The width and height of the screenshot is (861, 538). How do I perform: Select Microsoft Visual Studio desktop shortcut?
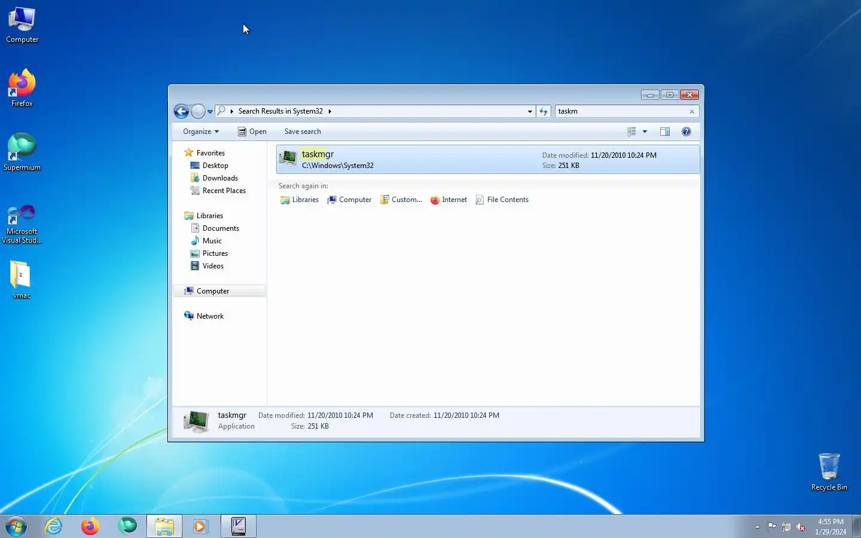click(22, 224)
